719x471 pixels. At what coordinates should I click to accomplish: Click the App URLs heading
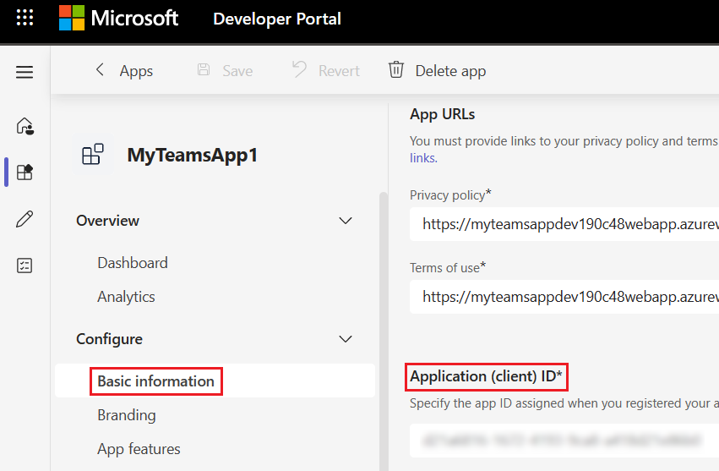pyautogui.click(x=442, y=114)
